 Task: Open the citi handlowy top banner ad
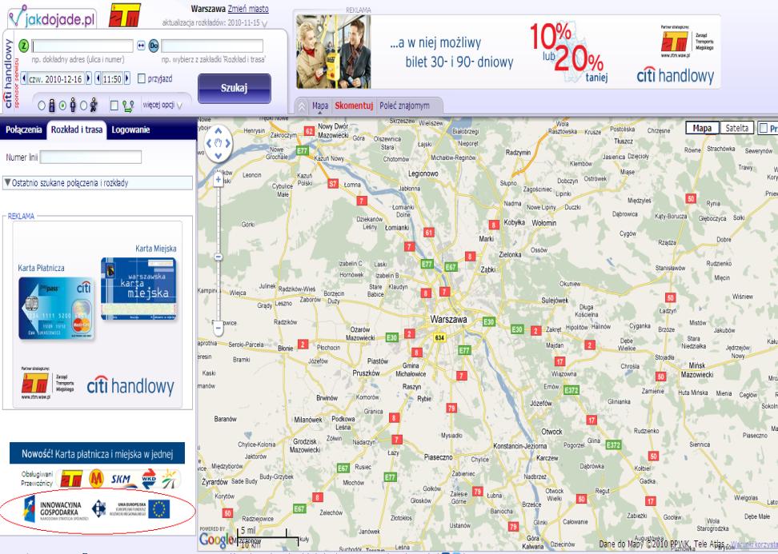coord(508,51)
